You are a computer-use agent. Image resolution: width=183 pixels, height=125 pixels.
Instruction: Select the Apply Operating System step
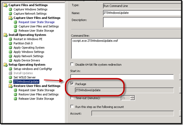29,48
